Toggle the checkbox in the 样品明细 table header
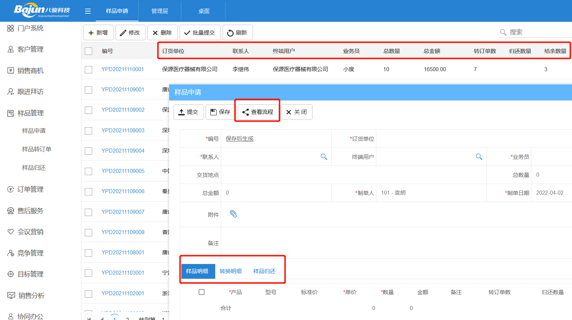Viewport: 572px width, 320px height. click(202, 292)
